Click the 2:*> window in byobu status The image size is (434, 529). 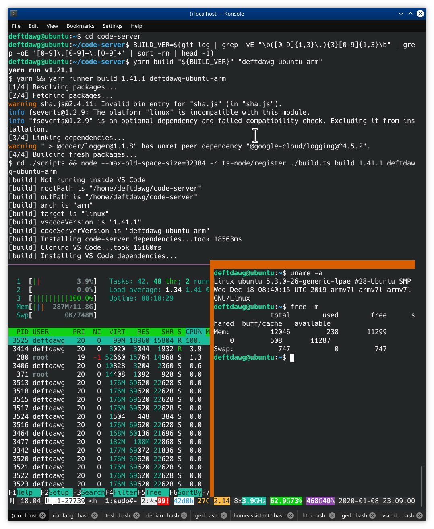(x=149, y=501)
